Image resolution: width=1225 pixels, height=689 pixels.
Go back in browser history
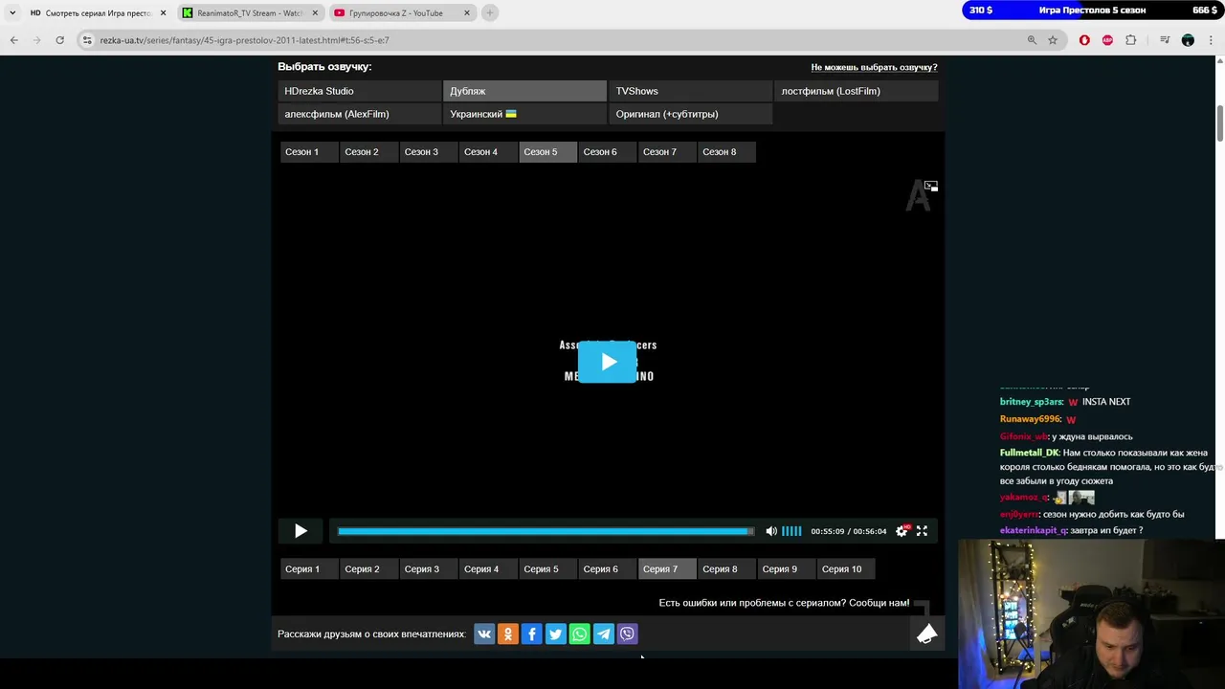point(14,40)
